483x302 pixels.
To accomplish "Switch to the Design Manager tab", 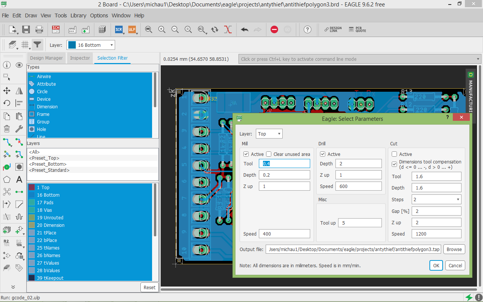I will 46,58.
